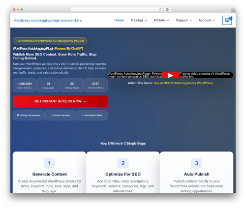Image resolution: width=246 pixels, height=208 pixels.
Task: Click the site title wordpress autoblogging plugin link
Action: (48, 20)
